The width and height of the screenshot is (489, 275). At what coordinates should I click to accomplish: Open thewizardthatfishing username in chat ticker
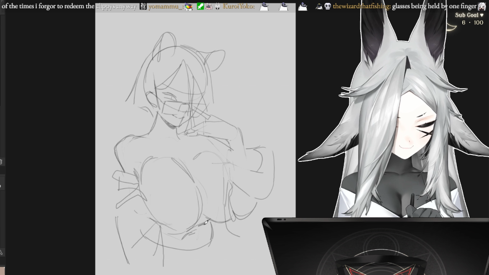point(362,6)
